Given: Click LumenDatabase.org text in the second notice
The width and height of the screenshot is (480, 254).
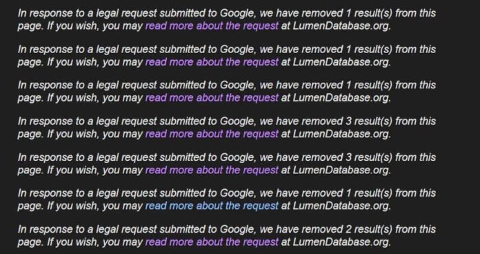Looking at the screenshot, I should (341, 62).
